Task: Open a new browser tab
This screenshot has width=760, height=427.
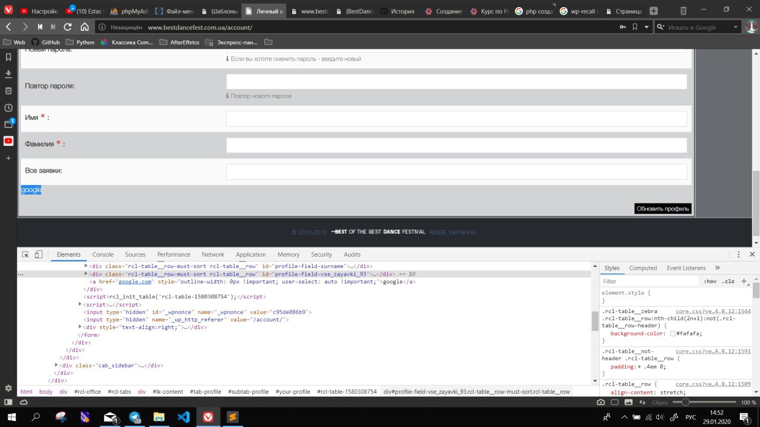Action: tap(654, 11)
